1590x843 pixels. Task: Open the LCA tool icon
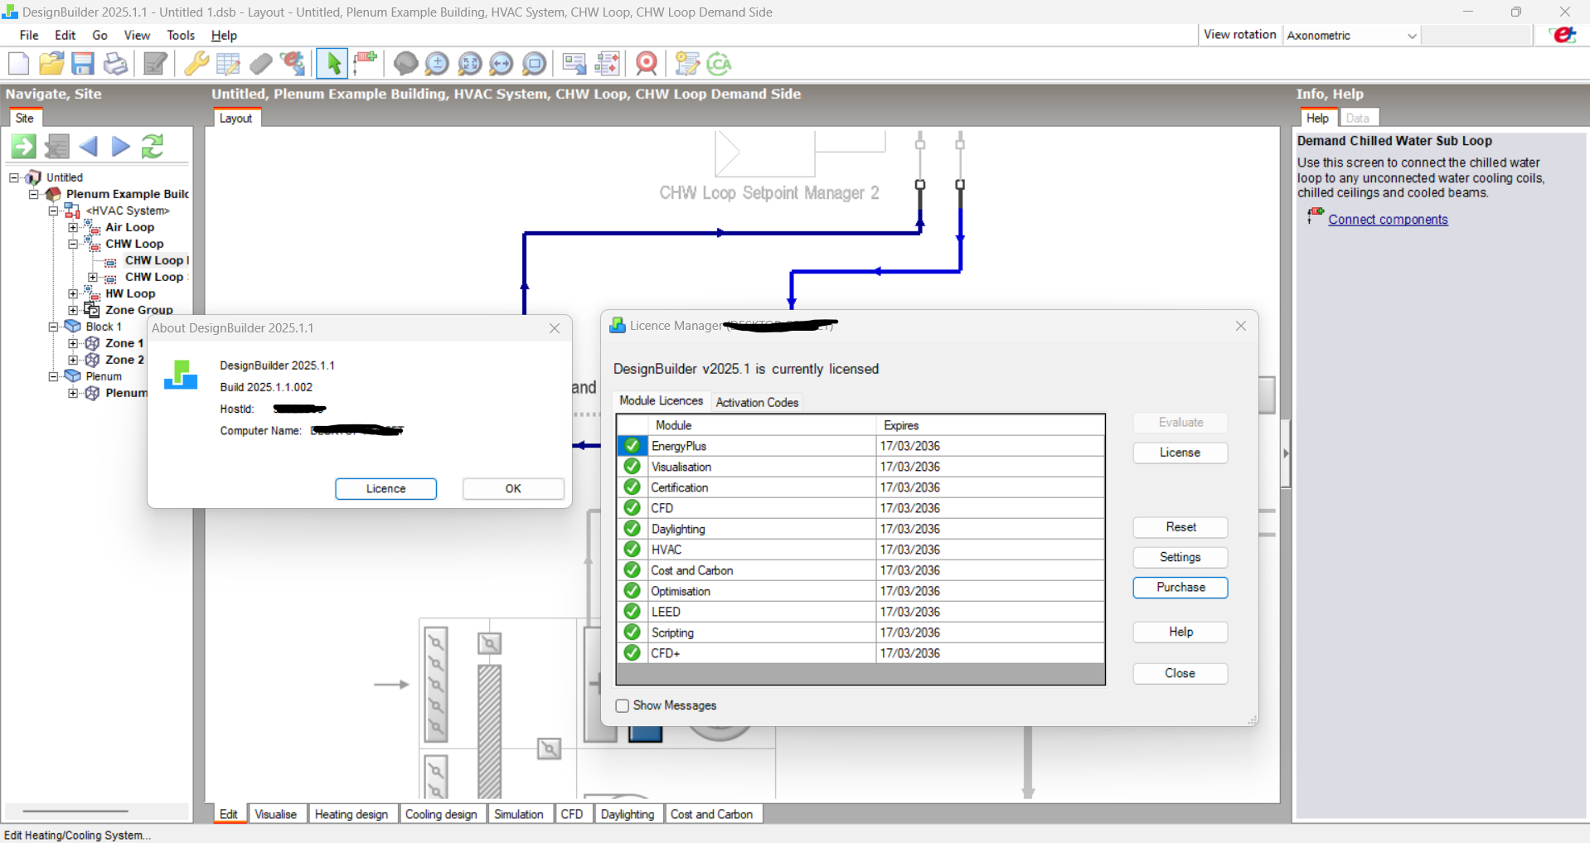coord(719,64)
